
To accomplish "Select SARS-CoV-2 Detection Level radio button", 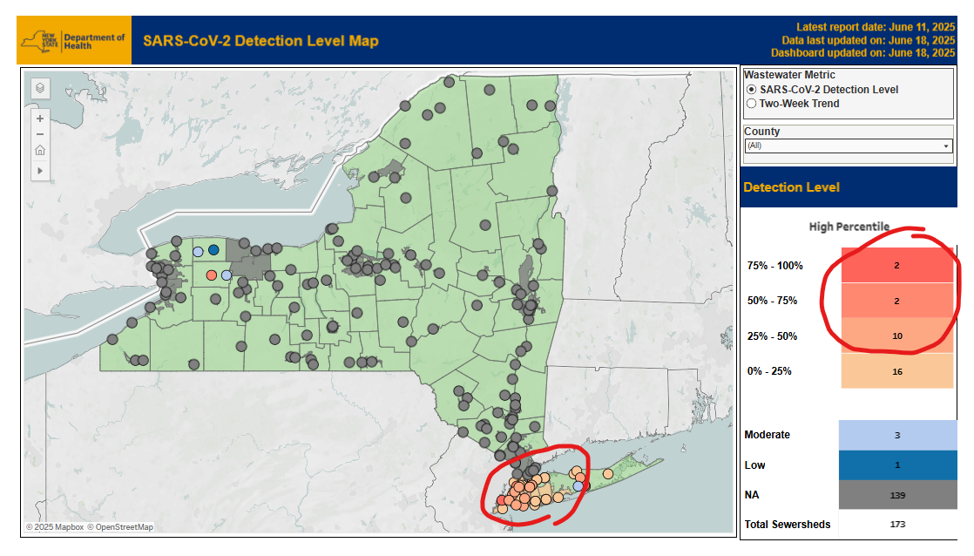I will [x=752, y=90].
